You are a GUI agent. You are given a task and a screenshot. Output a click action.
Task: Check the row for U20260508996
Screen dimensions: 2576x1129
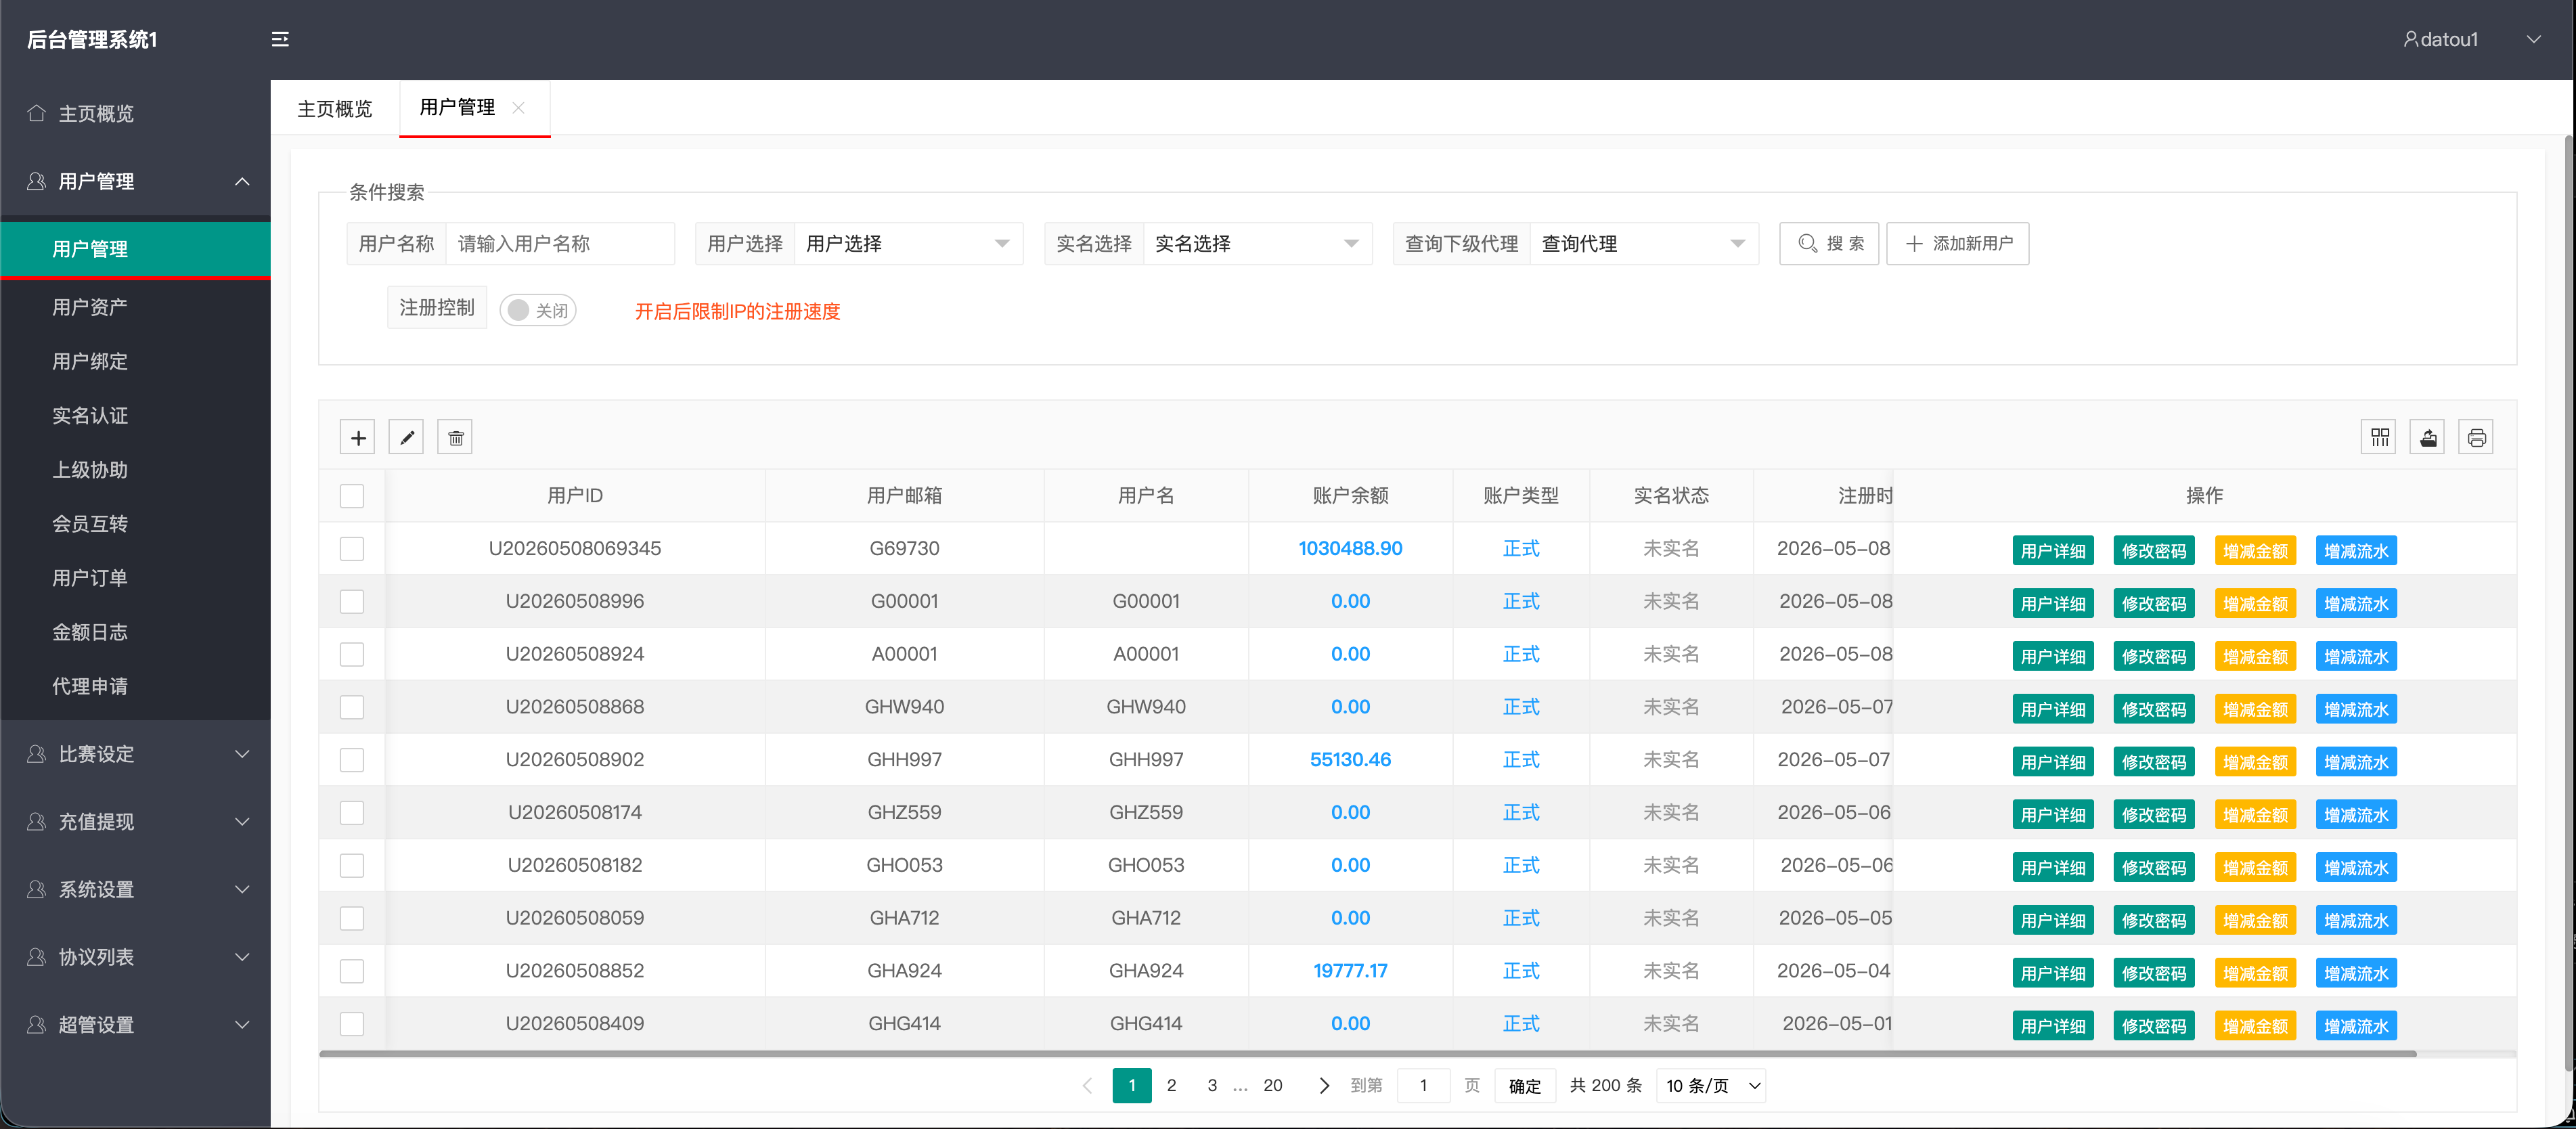352,601
